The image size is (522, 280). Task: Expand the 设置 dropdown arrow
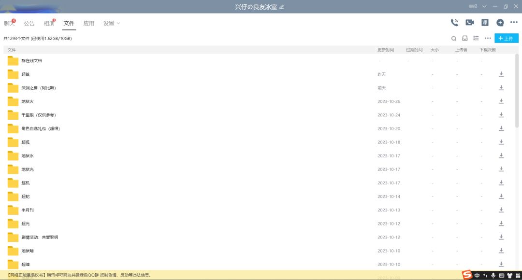[x=118, y=23]
